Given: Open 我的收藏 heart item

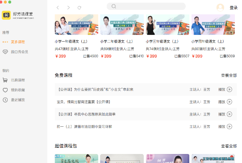Looking at the screenshot, I should pos(13,90).
